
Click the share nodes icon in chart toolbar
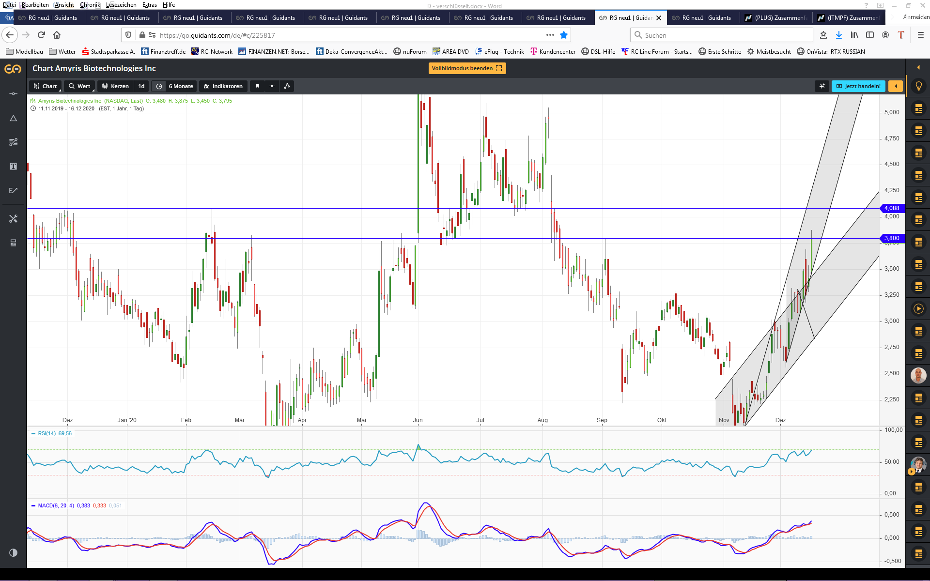[287, 86]
